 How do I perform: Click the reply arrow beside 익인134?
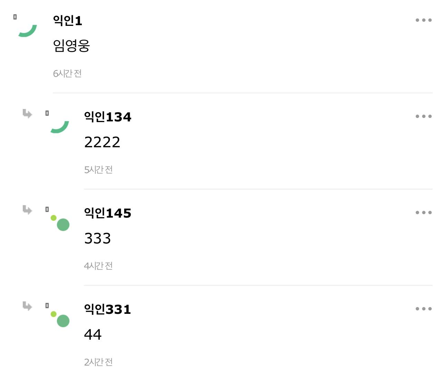27,113
